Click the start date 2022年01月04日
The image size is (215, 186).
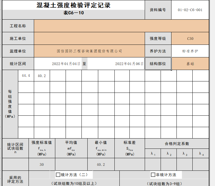[x=66, y=64]
